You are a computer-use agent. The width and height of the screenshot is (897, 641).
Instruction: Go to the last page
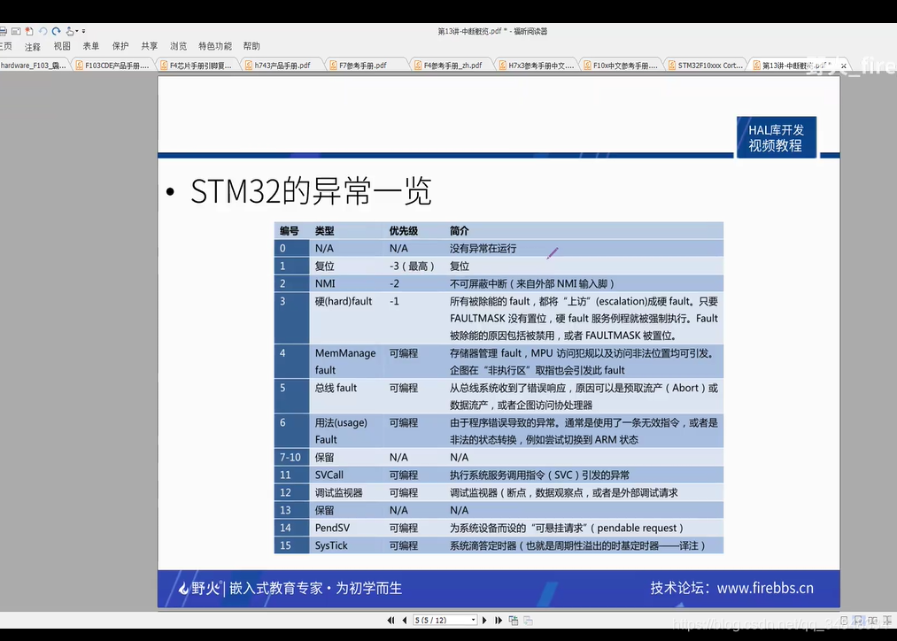coord(499,621)
